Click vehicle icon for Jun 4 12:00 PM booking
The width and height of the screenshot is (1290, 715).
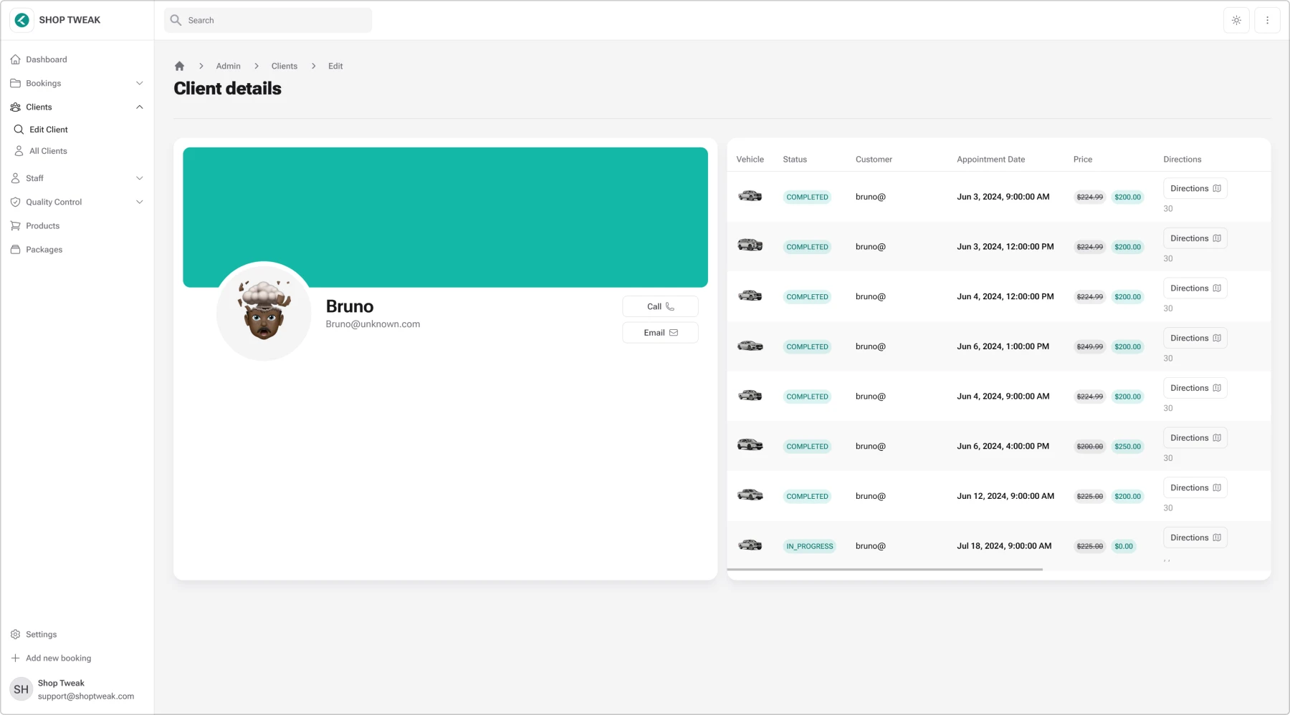point(750,296)
